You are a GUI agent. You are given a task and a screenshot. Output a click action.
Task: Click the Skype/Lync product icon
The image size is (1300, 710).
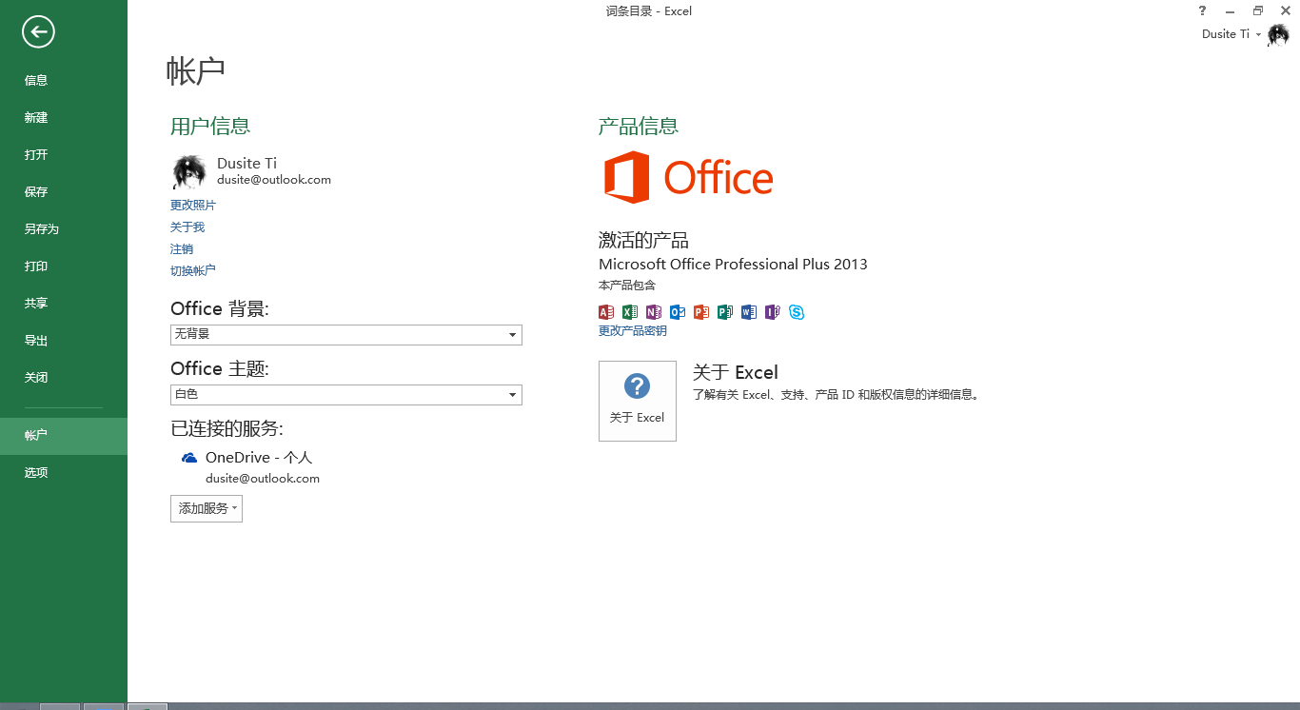tap(797, 312)
